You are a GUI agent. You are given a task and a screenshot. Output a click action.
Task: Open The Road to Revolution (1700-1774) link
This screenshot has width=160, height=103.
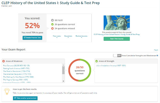coord(17,71)
